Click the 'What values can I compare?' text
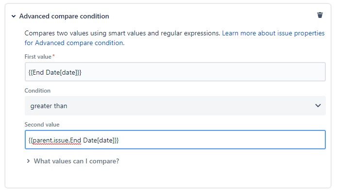This screenshot has width=337, height=191. [76, 161]
